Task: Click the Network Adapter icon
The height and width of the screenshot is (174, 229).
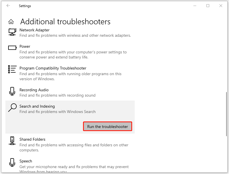Action: pos(12,32)
